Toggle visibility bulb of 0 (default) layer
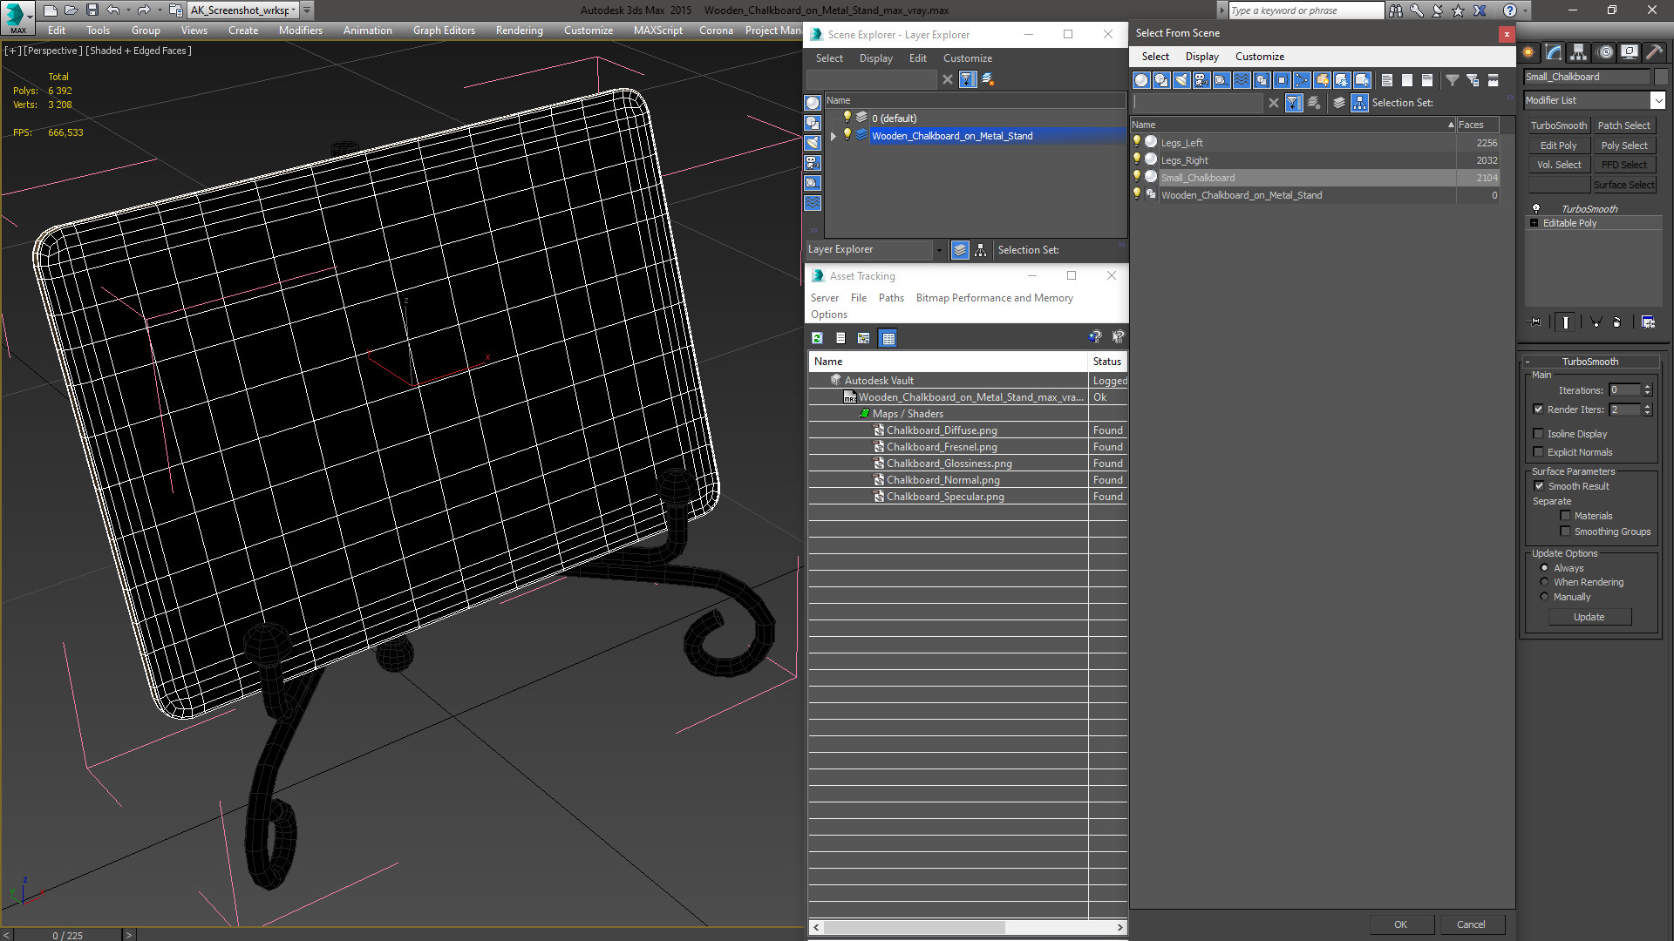Image resolution: width=1674 pixels, height=941 pixels. pos(847,118)
